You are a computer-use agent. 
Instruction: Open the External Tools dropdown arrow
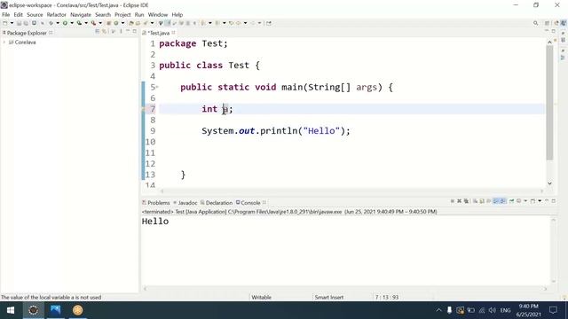[x=100, y=23]
